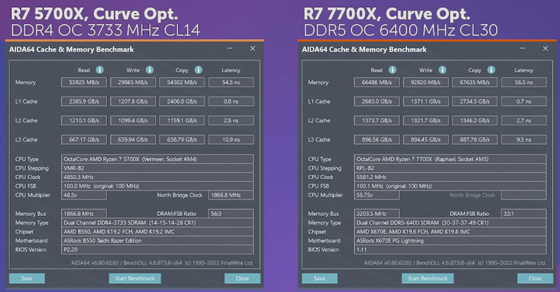
Task: Click CPU Type field showing Ryzen 7 5700X
Action: coord(158,159)
